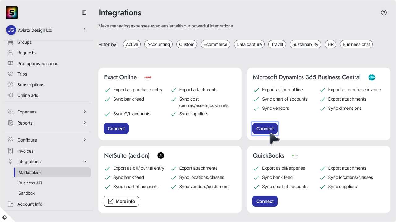396x222 pixels.
Task: Click "Export as bill/expense" text
Action: pos(283,168)
